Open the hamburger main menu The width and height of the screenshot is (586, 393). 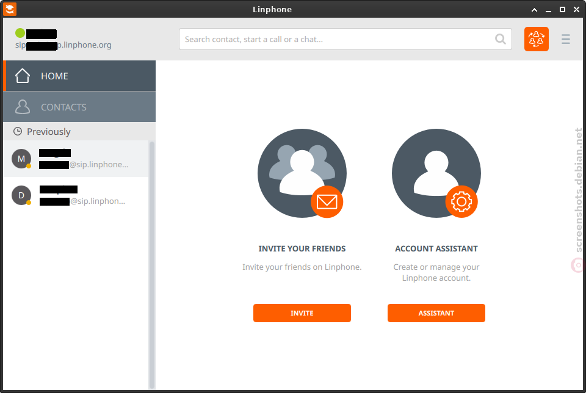(x=565, y=39)
